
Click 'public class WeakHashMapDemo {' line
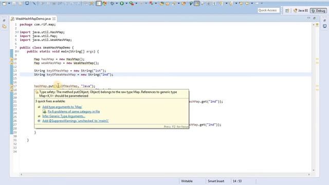tap(47, 48)
